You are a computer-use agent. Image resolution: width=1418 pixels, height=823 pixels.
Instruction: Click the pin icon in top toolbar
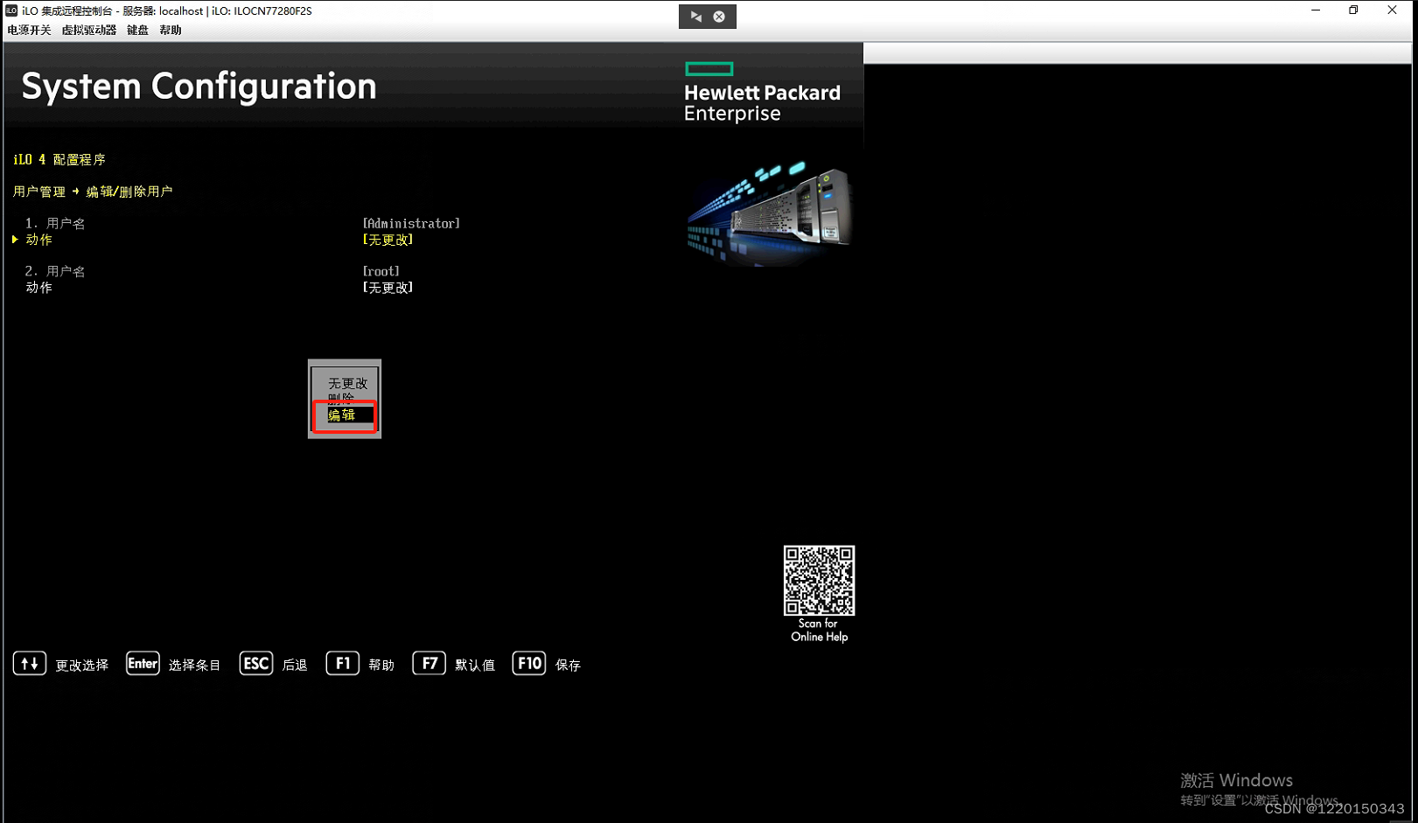(696, 17)
